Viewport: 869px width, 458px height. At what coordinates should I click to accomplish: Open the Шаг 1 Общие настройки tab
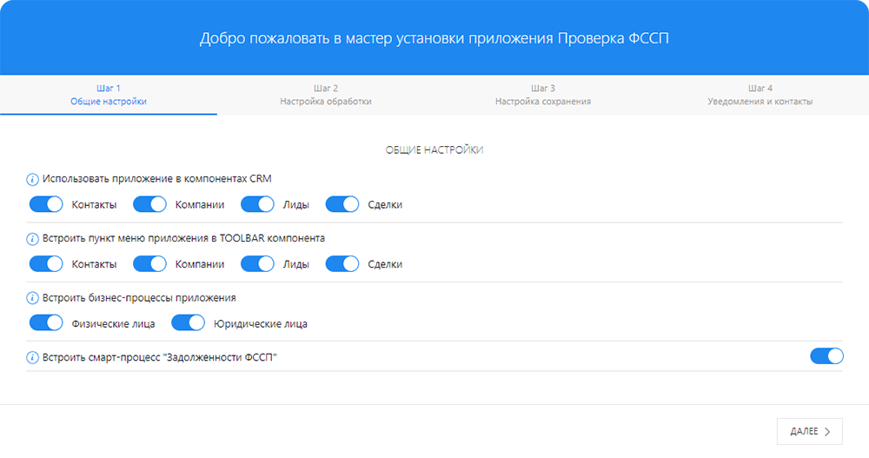109,95
